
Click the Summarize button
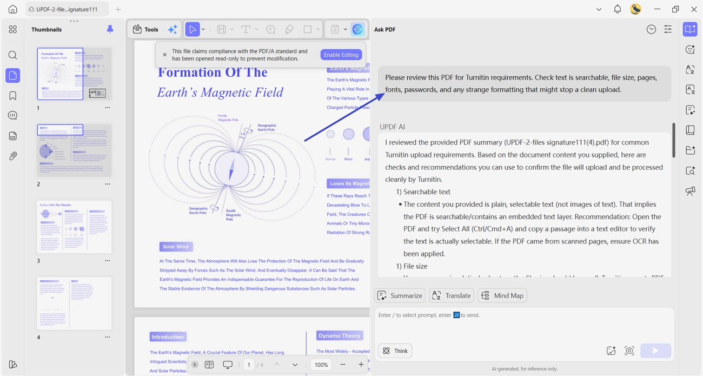click(x=400, y=295)
